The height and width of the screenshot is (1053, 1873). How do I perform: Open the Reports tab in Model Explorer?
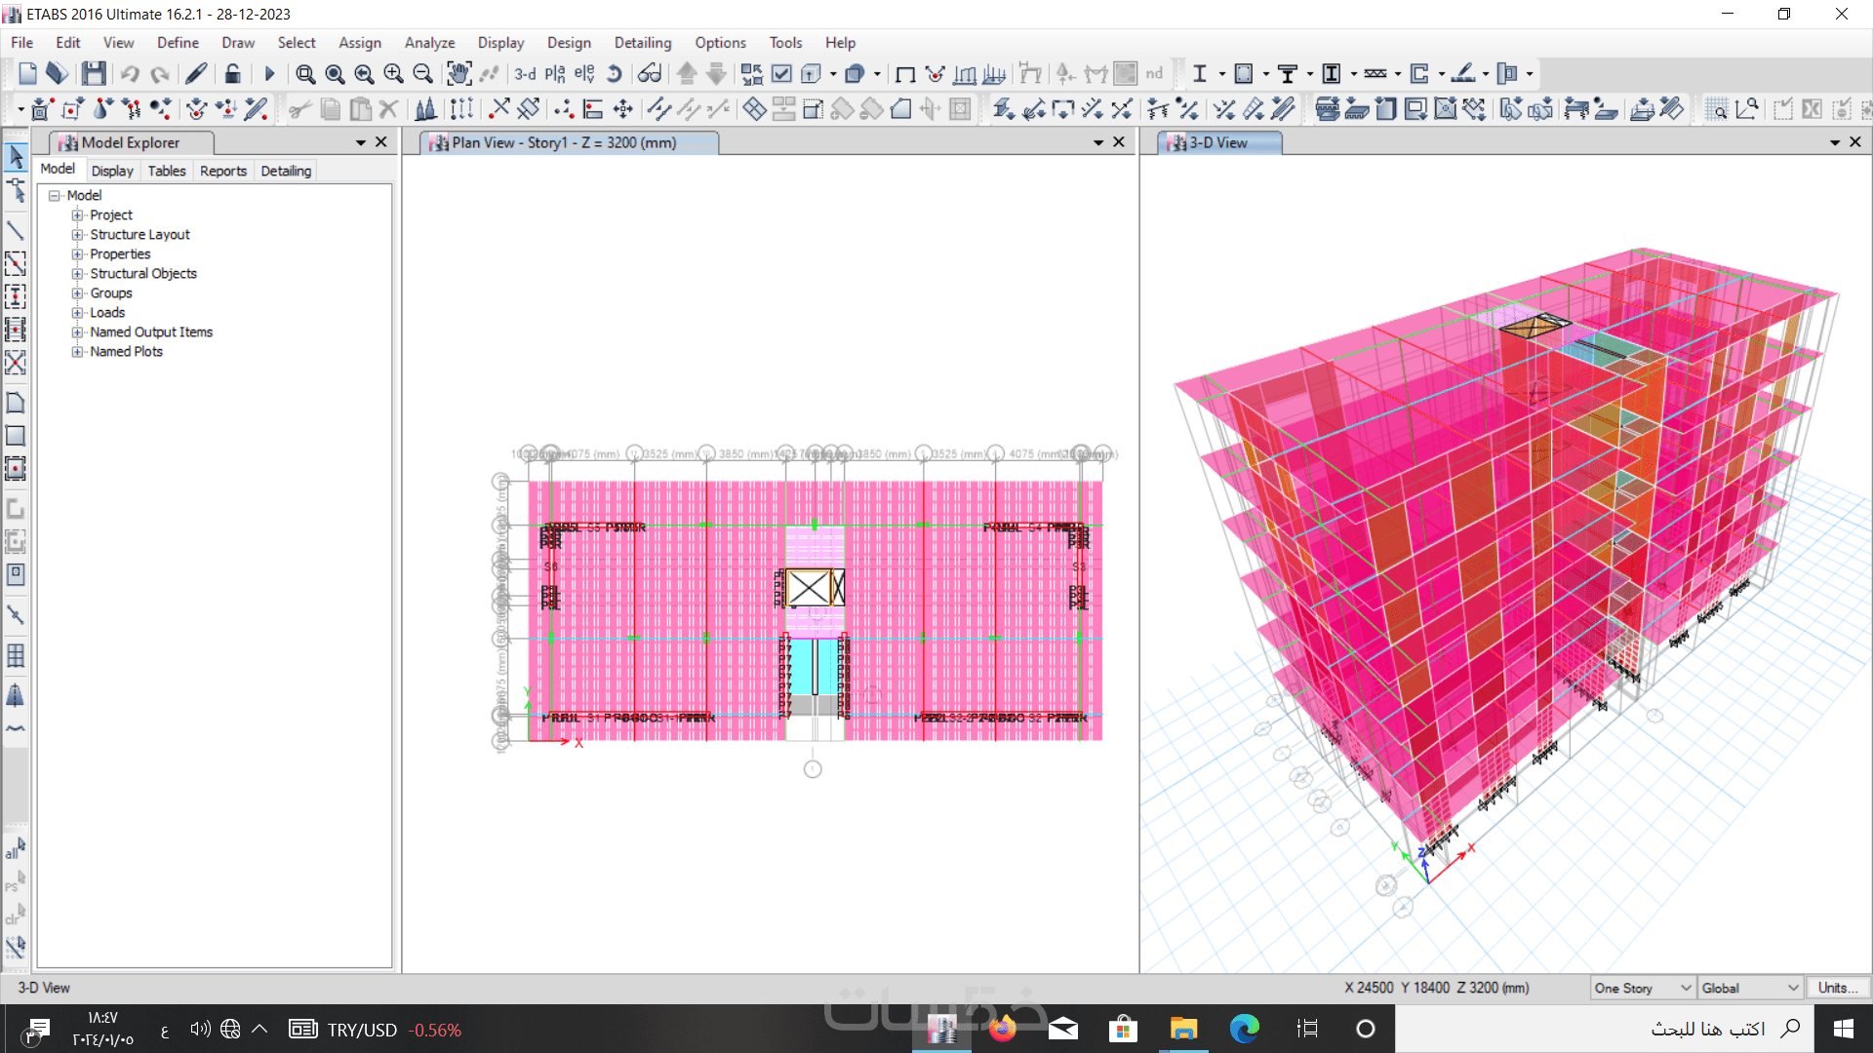[x=223, y=171]
